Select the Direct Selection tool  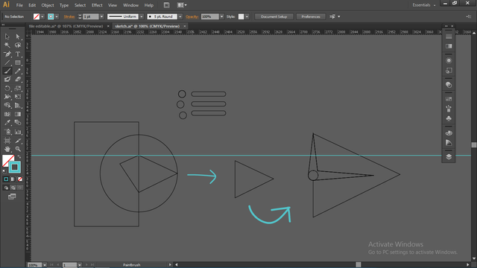[x=18, y=36]
